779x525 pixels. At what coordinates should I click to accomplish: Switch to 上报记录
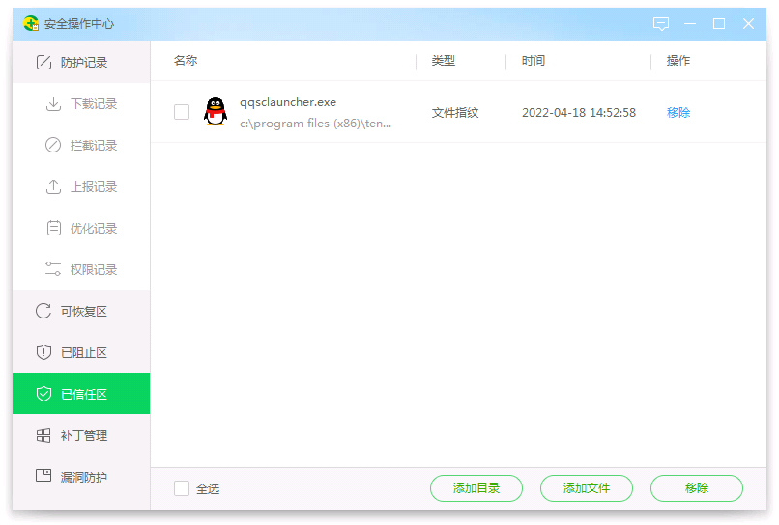81,186
